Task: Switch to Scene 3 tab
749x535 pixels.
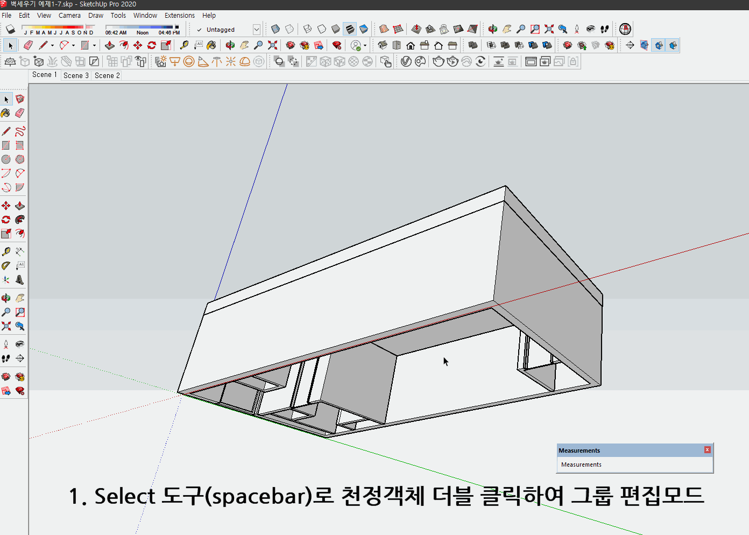Action: click(76, 75)
